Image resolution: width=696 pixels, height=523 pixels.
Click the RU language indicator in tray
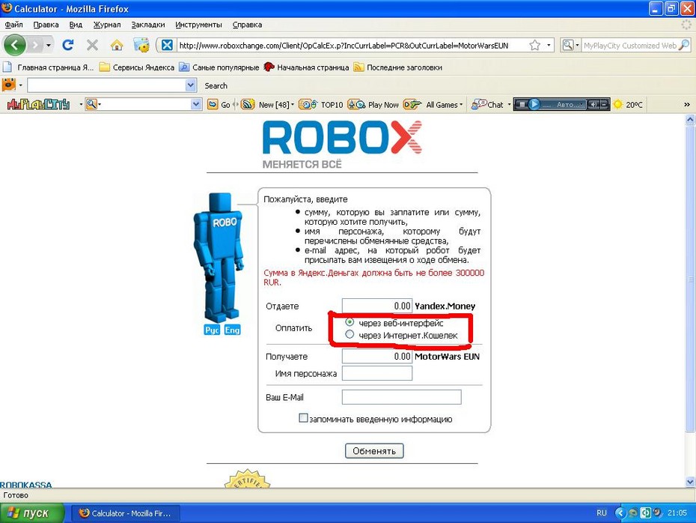click(x=602, y=513)
